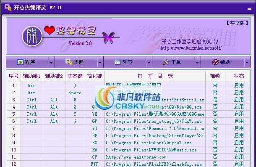Viewport: 256px width, 167px height.
Task: Open the 列表 dropdown arrow
Action: (149, 62)
